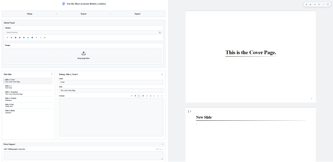Click the Drag Image Here upload area
Image resolution: width=333 pixels, height=162 pixels.
84,55
